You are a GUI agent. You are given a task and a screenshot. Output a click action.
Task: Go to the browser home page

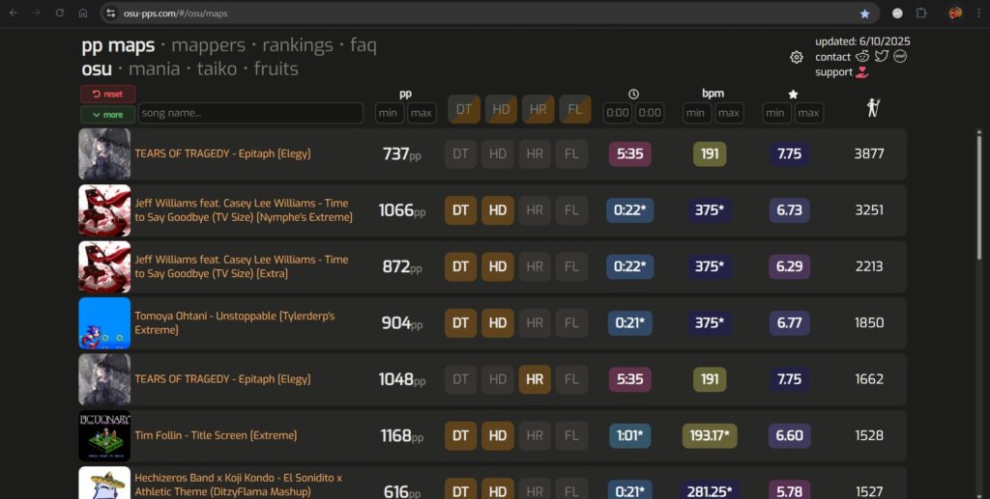[83, 13]
